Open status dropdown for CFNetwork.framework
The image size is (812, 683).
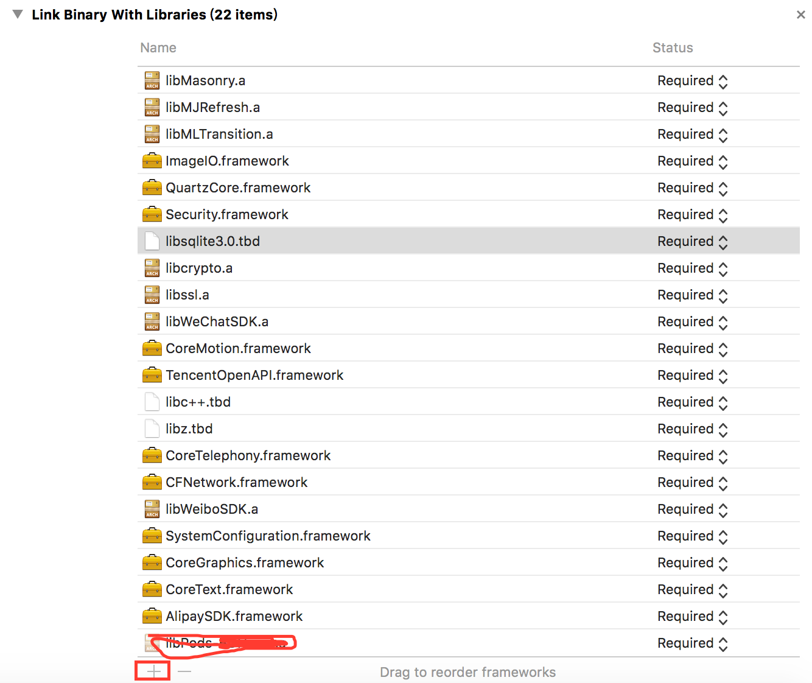[x=693, y=483]
